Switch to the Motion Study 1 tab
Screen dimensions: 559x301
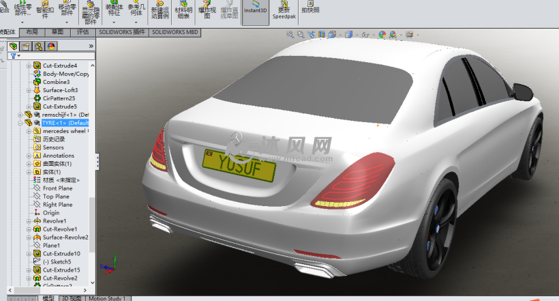(107, 298)
